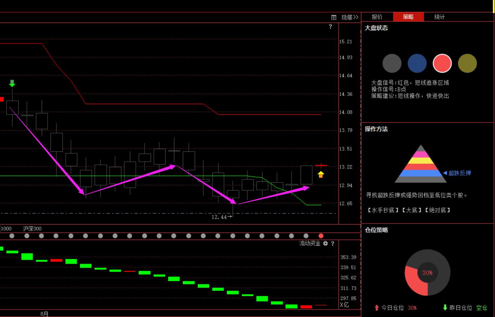Select the red market status circle

[442, 64]
